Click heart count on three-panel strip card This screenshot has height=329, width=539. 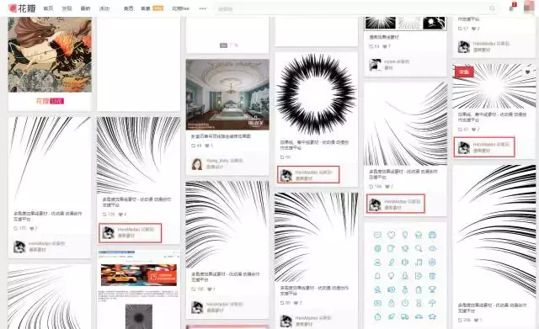tap(387, 46)
